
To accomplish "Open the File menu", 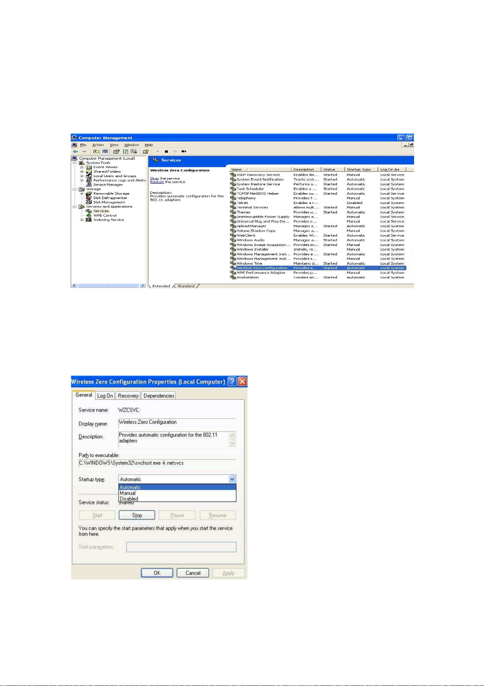I will pyautogui.click(x=83, y=145).
